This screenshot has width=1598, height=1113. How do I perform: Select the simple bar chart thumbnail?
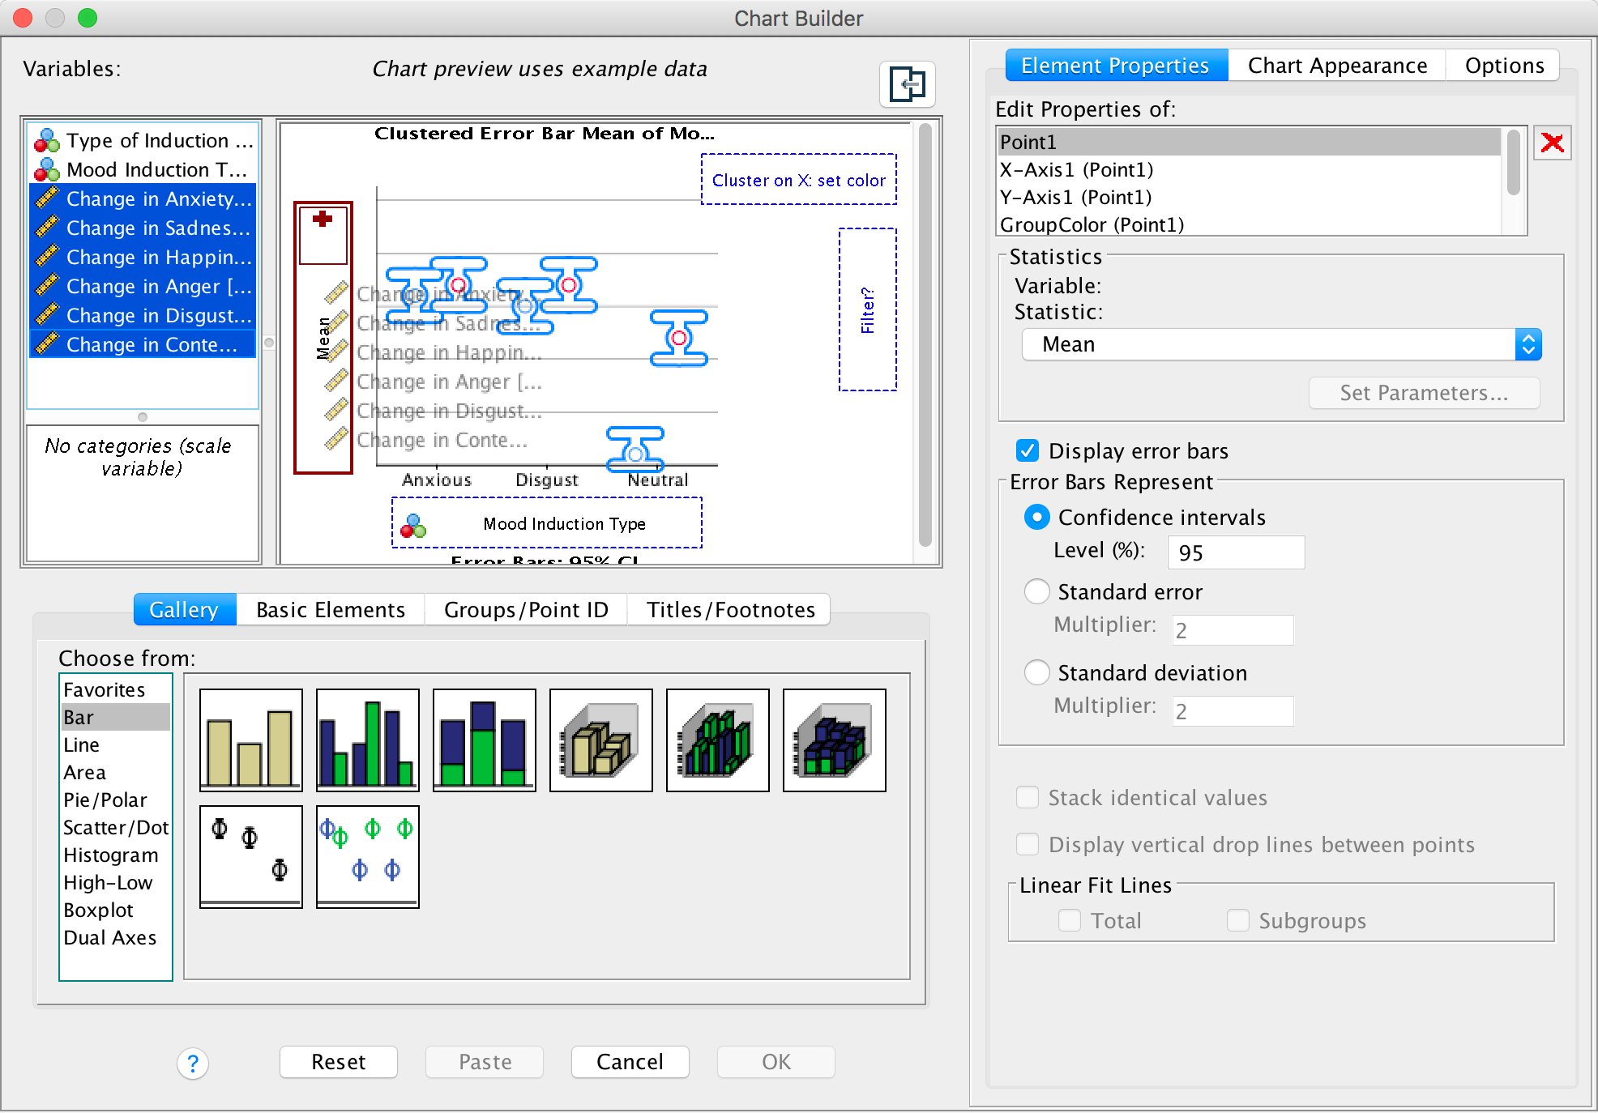(x=250, y=740)
